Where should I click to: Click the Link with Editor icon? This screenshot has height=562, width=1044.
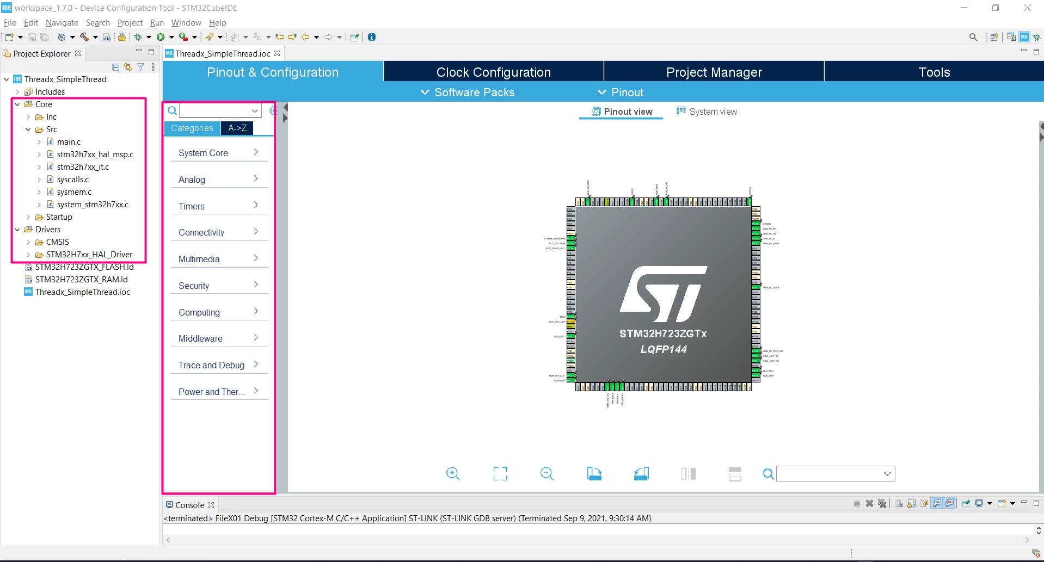128,67
